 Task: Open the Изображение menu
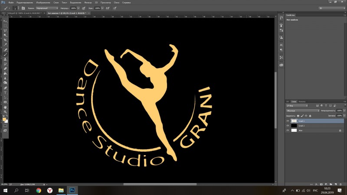(x=43, y=3)
